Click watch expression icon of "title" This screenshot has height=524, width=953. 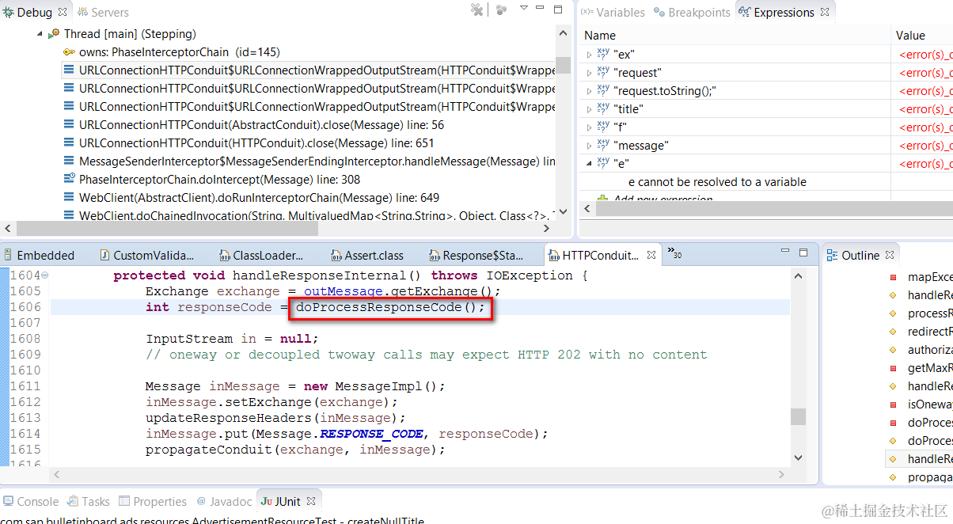[603, 109]
